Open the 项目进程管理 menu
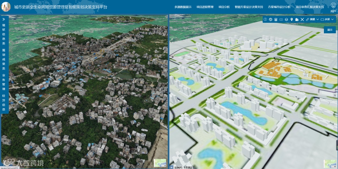 pos(205,7)
